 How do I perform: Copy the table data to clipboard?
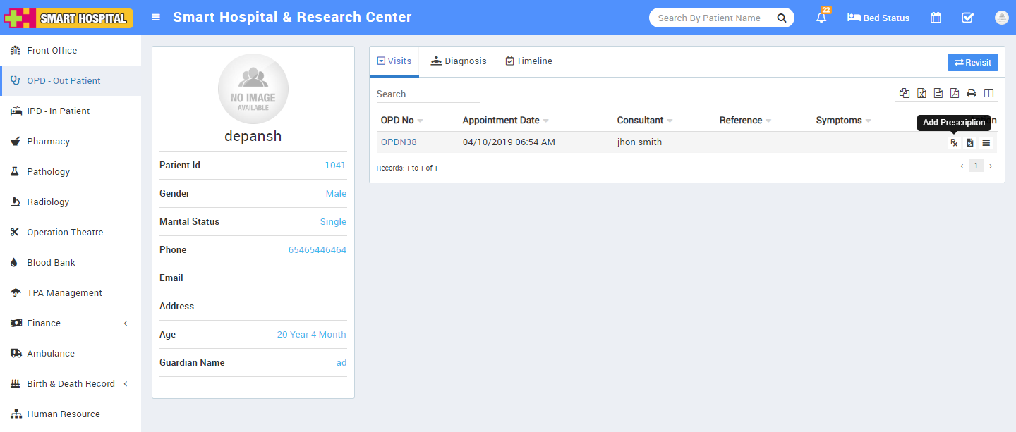click(905, 94)
